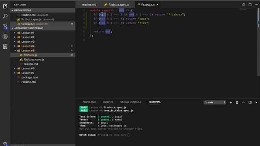The image size is (260, 146).
Task: Close the terminal panel
Action: coord(256,103)
